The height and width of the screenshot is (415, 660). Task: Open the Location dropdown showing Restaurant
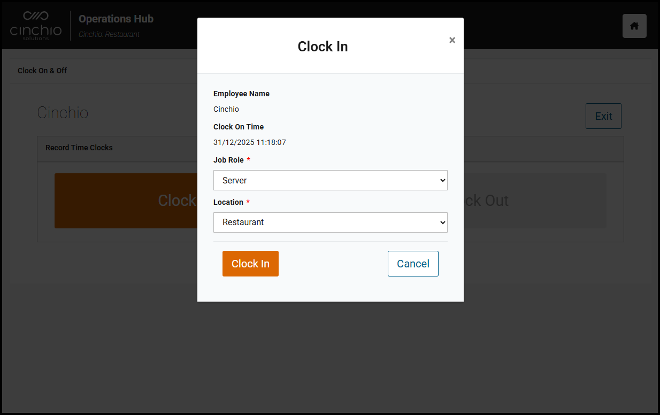[330, 222]
